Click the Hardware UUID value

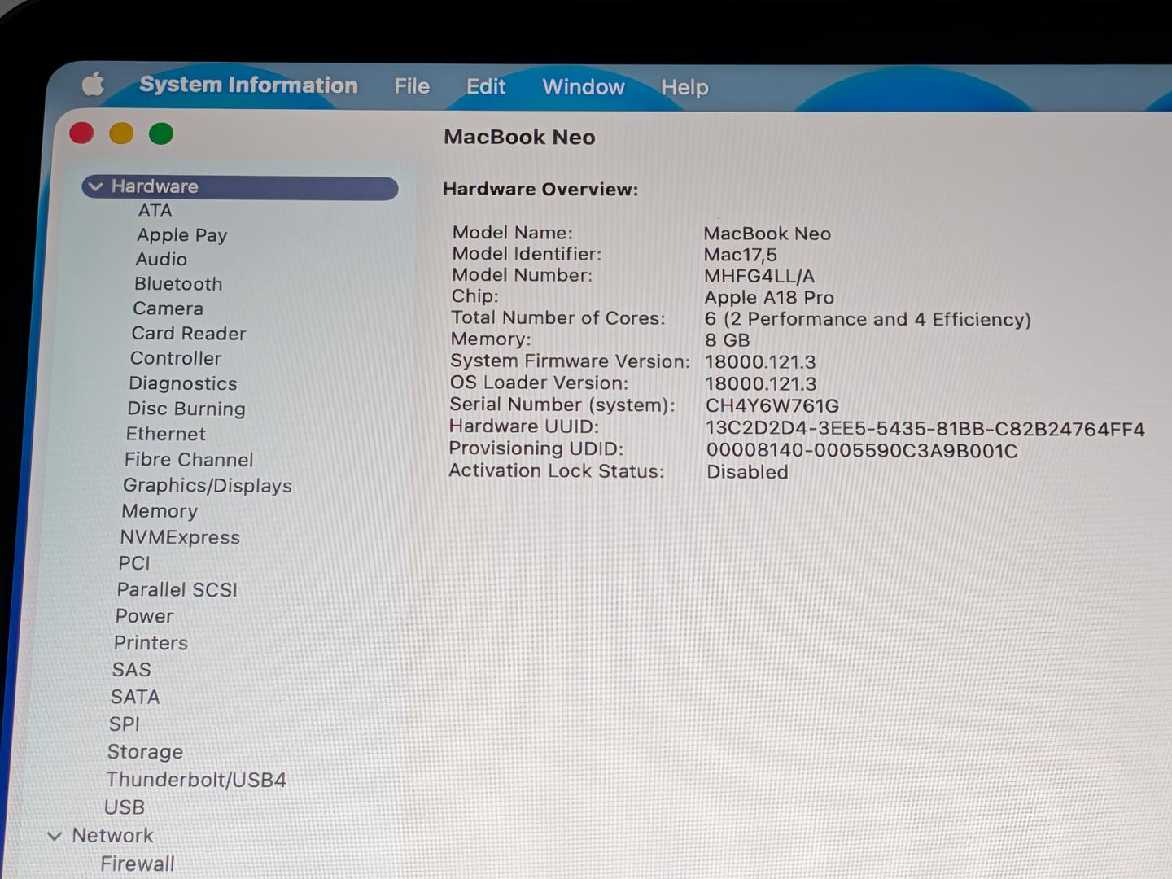pos(925,429)
